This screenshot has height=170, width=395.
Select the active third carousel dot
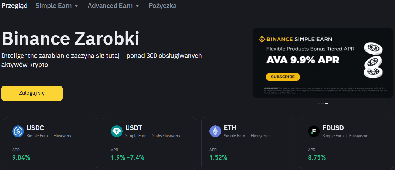327,104
